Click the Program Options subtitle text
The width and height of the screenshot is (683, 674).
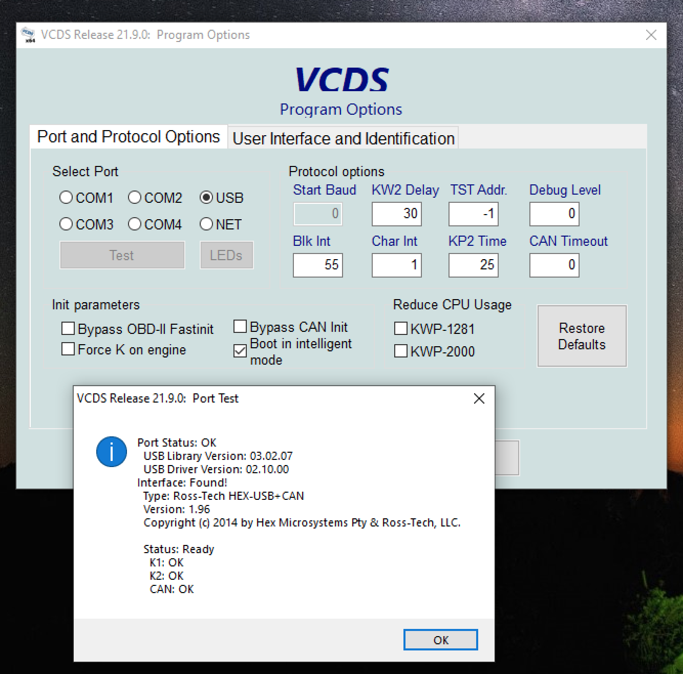[x=341, y=109]
